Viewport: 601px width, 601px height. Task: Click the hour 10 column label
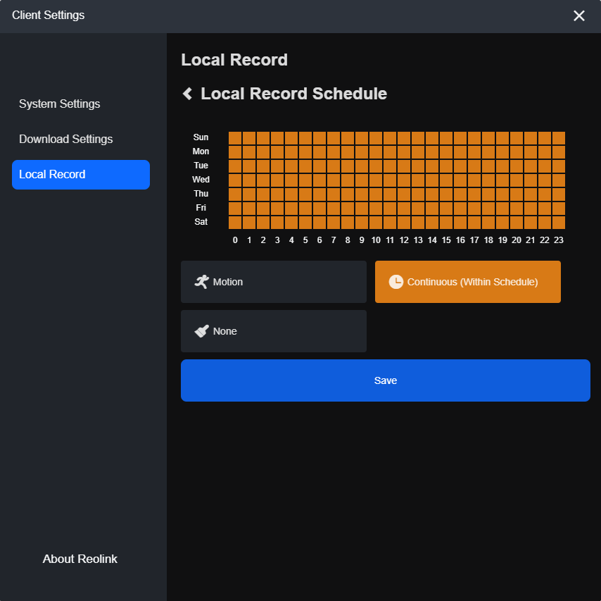(x=376, y=240)
